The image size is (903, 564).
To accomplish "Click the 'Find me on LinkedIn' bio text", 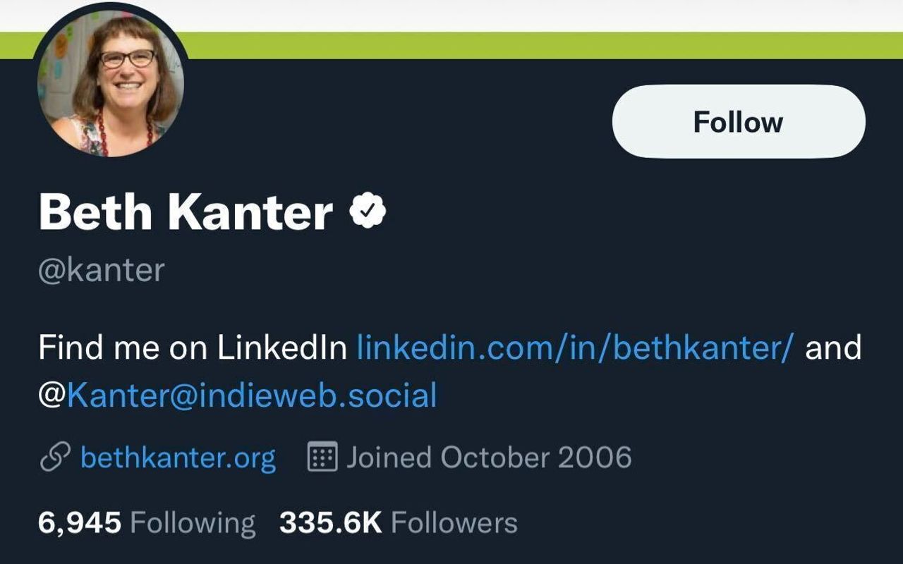I will pyautogui.click(x=193, y=348).
